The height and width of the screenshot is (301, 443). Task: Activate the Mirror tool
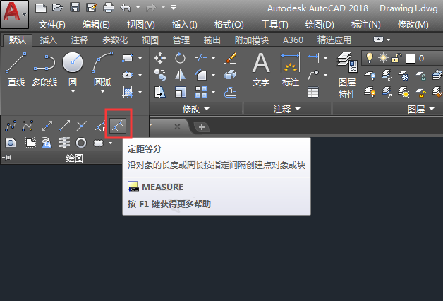[x=180, y=75]
